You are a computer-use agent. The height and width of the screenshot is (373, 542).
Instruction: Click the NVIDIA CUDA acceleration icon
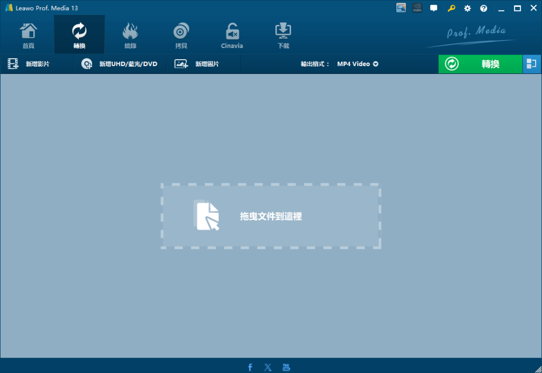tap(417, 8)
